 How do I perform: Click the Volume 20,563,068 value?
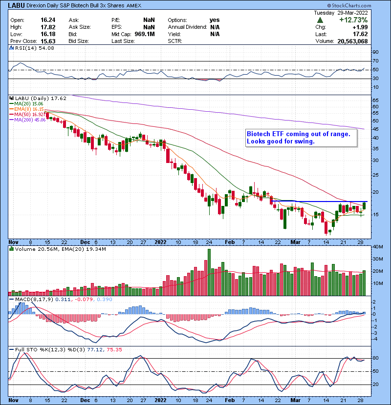352,41
